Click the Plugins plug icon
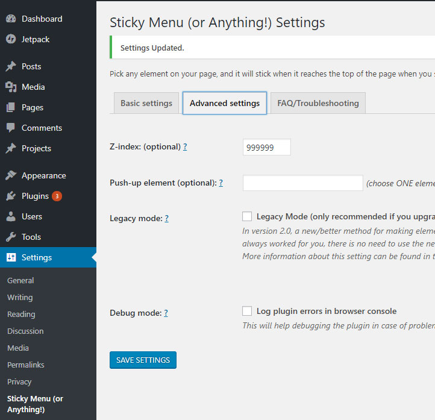The image size is (435, 420). [11, 196]
